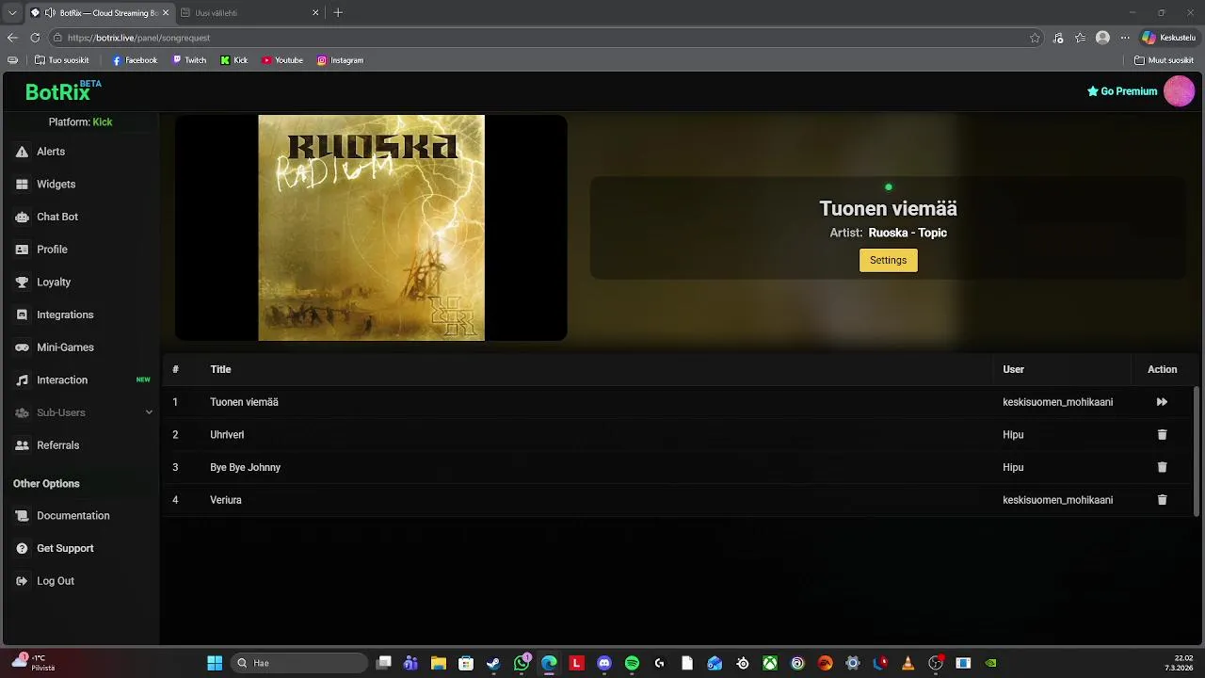The height and width of the screenshot is (678, 1205).
Task: Skip the playing song Tuonen viemää
Action: pos(1162,402)
